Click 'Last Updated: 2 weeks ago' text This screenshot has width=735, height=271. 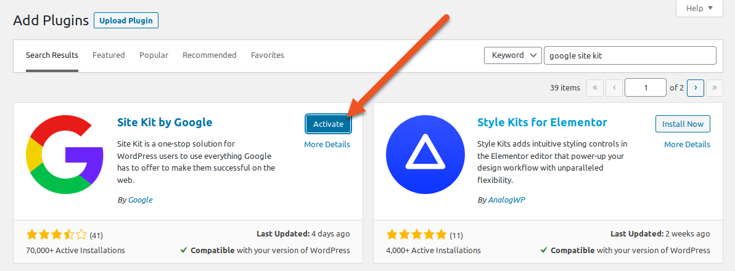point(660,233)
